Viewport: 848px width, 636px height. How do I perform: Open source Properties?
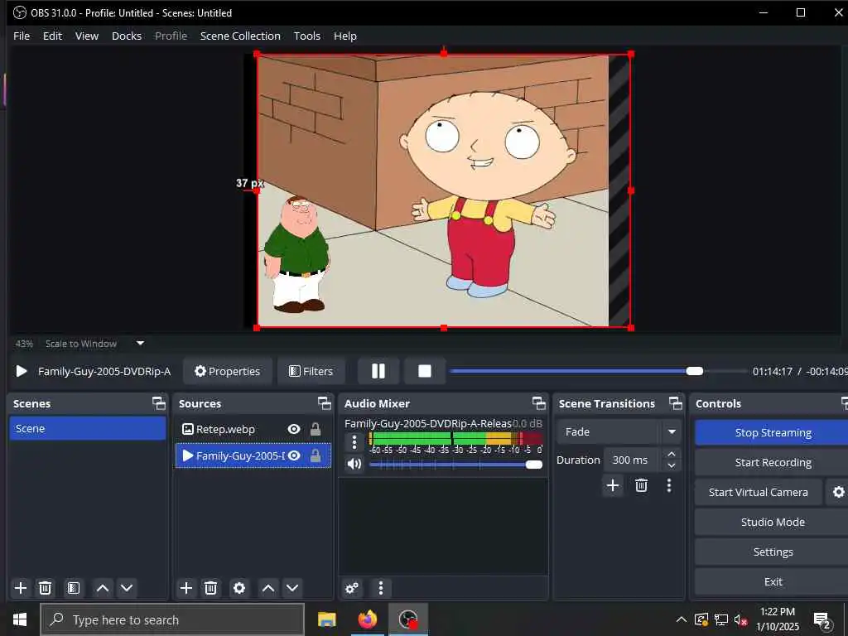pyautogui.click(x=227, y=371)
